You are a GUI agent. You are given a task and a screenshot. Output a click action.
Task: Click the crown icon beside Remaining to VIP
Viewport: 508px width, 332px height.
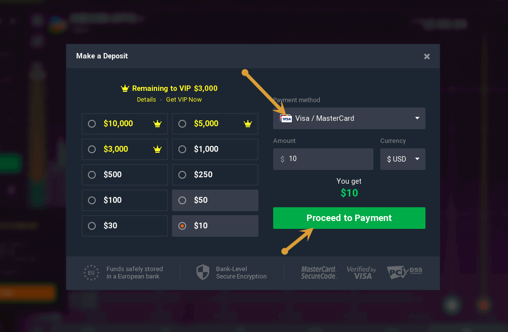coord(125,88)
